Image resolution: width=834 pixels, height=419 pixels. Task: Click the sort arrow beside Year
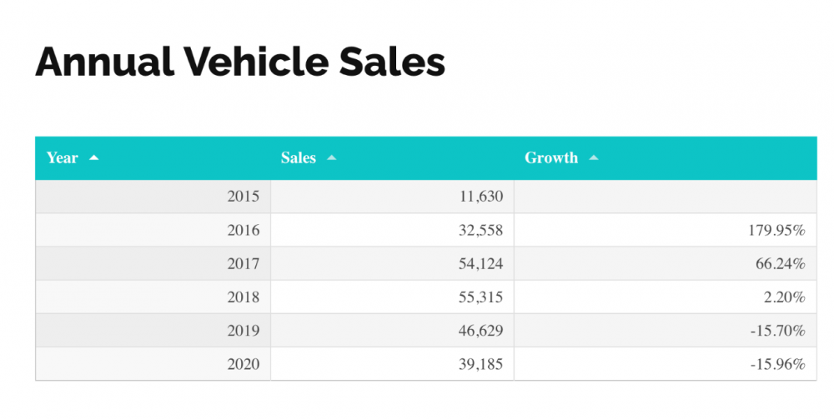(93, 157)
